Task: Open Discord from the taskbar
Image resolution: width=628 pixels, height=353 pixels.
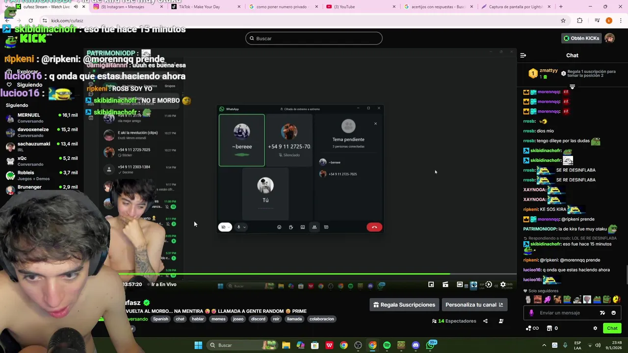Action: [x=416, y=345]
